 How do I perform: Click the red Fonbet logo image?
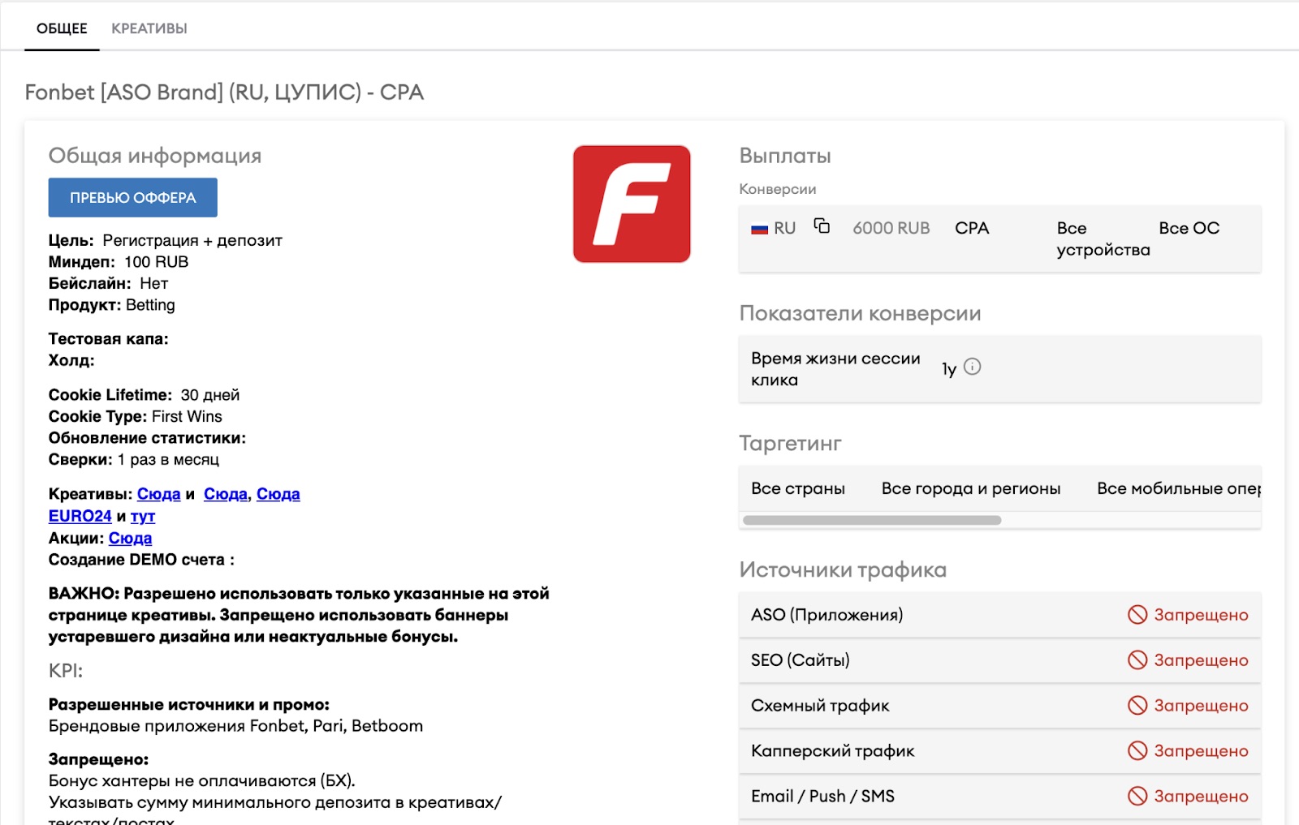click(632, 204)
